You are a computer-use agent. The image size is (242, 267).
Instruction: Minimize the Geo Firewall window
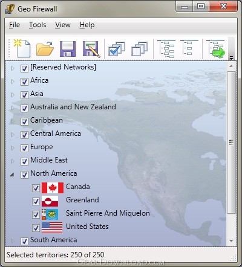coord(185,7)
